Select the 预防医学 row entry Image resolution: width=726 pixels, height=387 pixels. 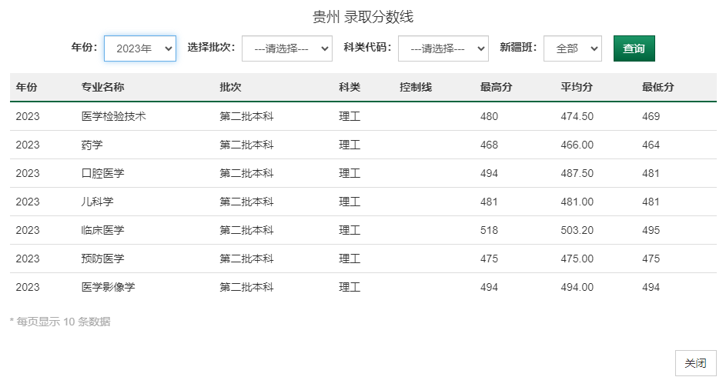(x=102, y=259)
